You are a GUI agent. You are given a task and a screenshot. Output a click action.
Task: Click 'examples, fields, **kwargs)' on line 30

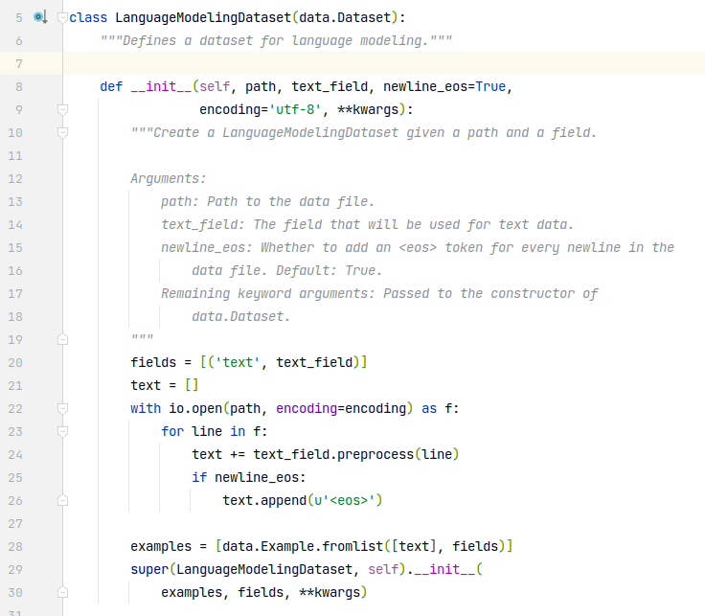point(264,592)
